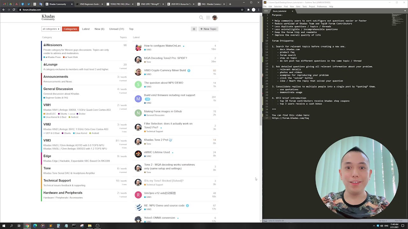408x229 pixels.
Task: Open the Chrome extensions puzzle icon
Action: coord(248,10)
